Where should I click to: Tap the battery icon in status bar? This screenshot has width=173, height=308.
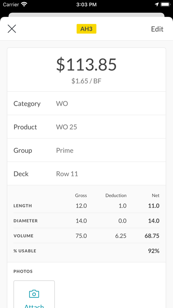coord(166,4)
